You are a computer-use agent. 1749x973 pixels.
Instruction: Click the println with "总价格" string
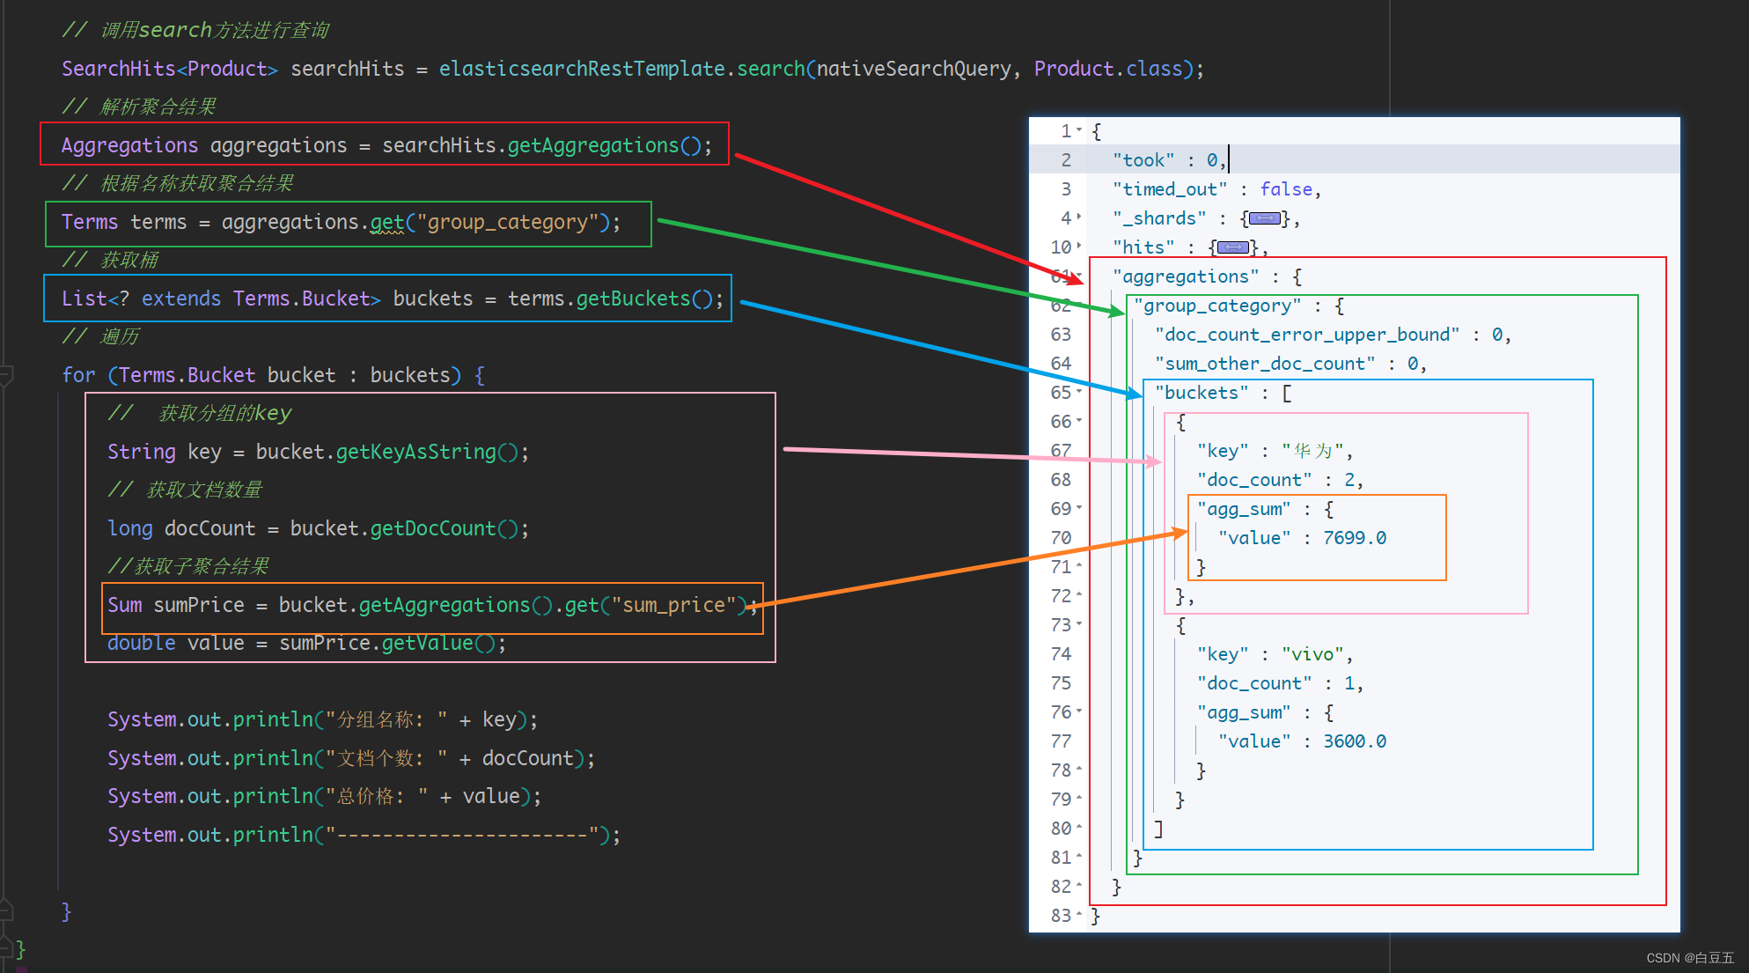[x=324, y=796]
